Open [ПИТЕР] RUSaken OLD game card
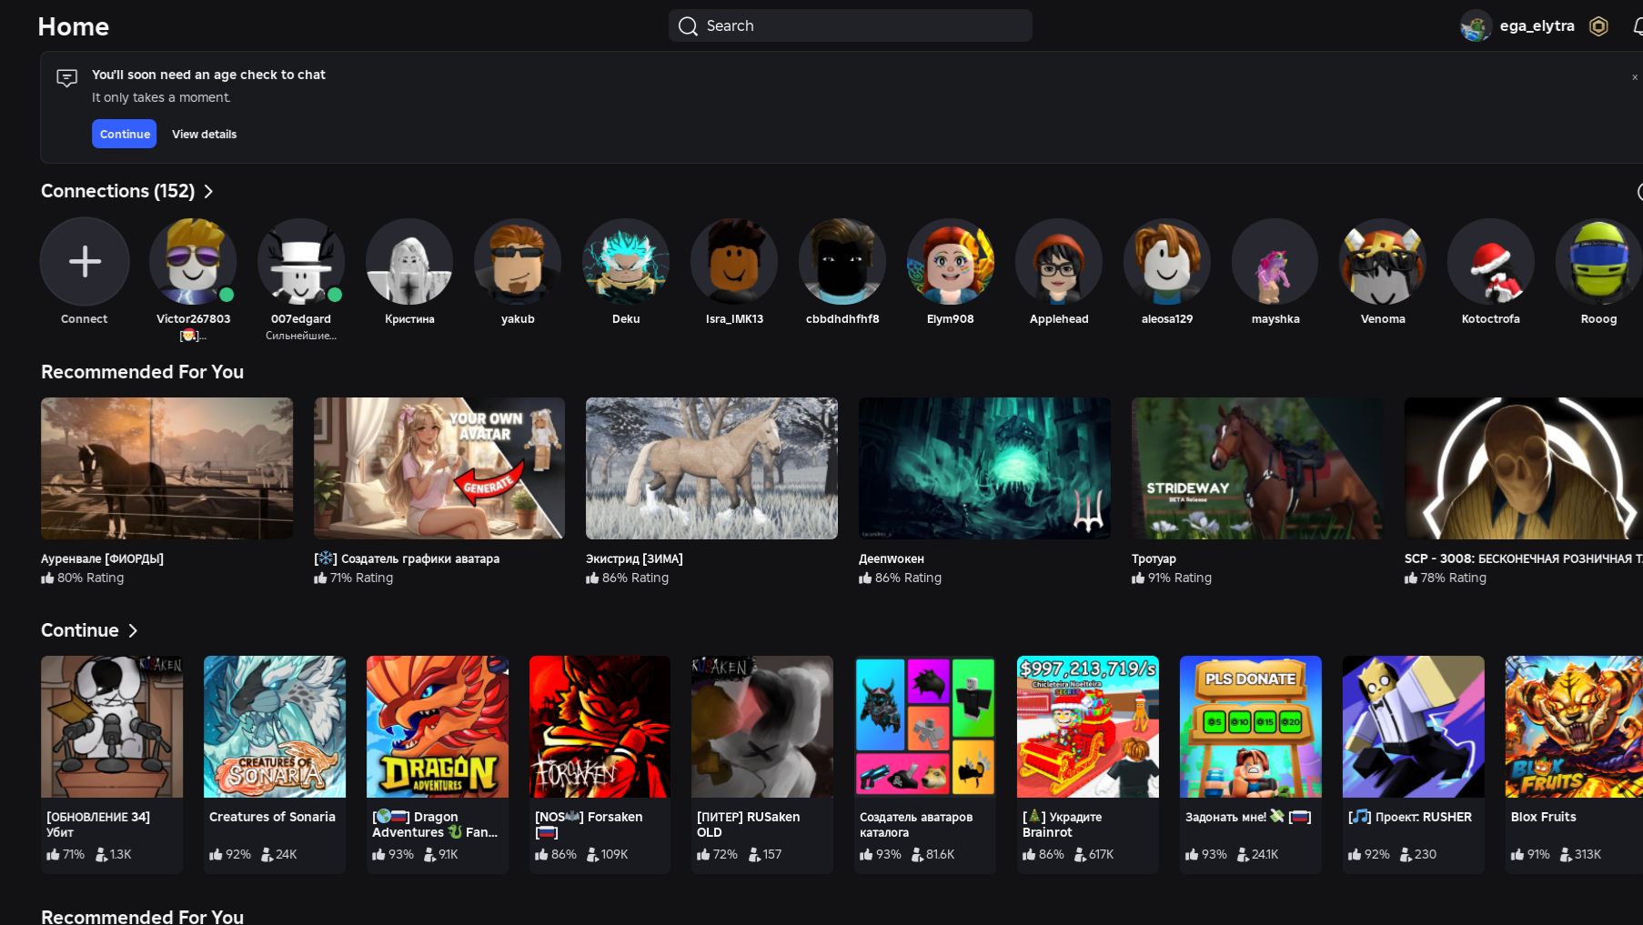This screenshot has height=925, width=1643. (x=762, y=764)
